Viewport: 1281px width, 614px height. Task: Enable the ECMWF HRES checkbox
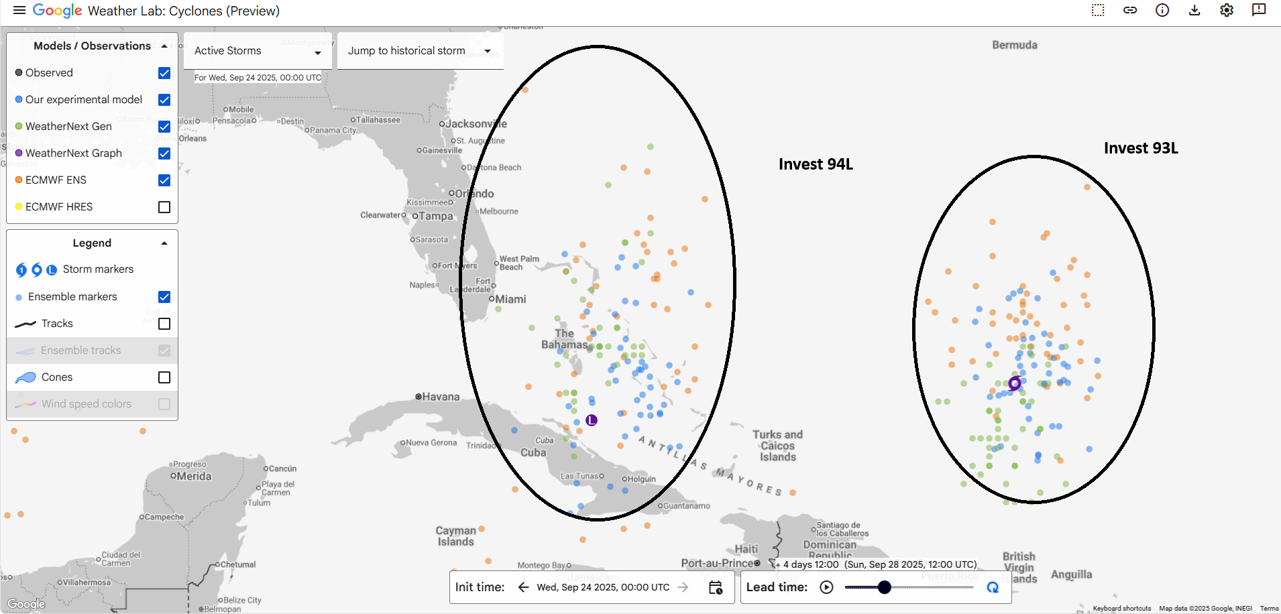(x=164, y=207)
